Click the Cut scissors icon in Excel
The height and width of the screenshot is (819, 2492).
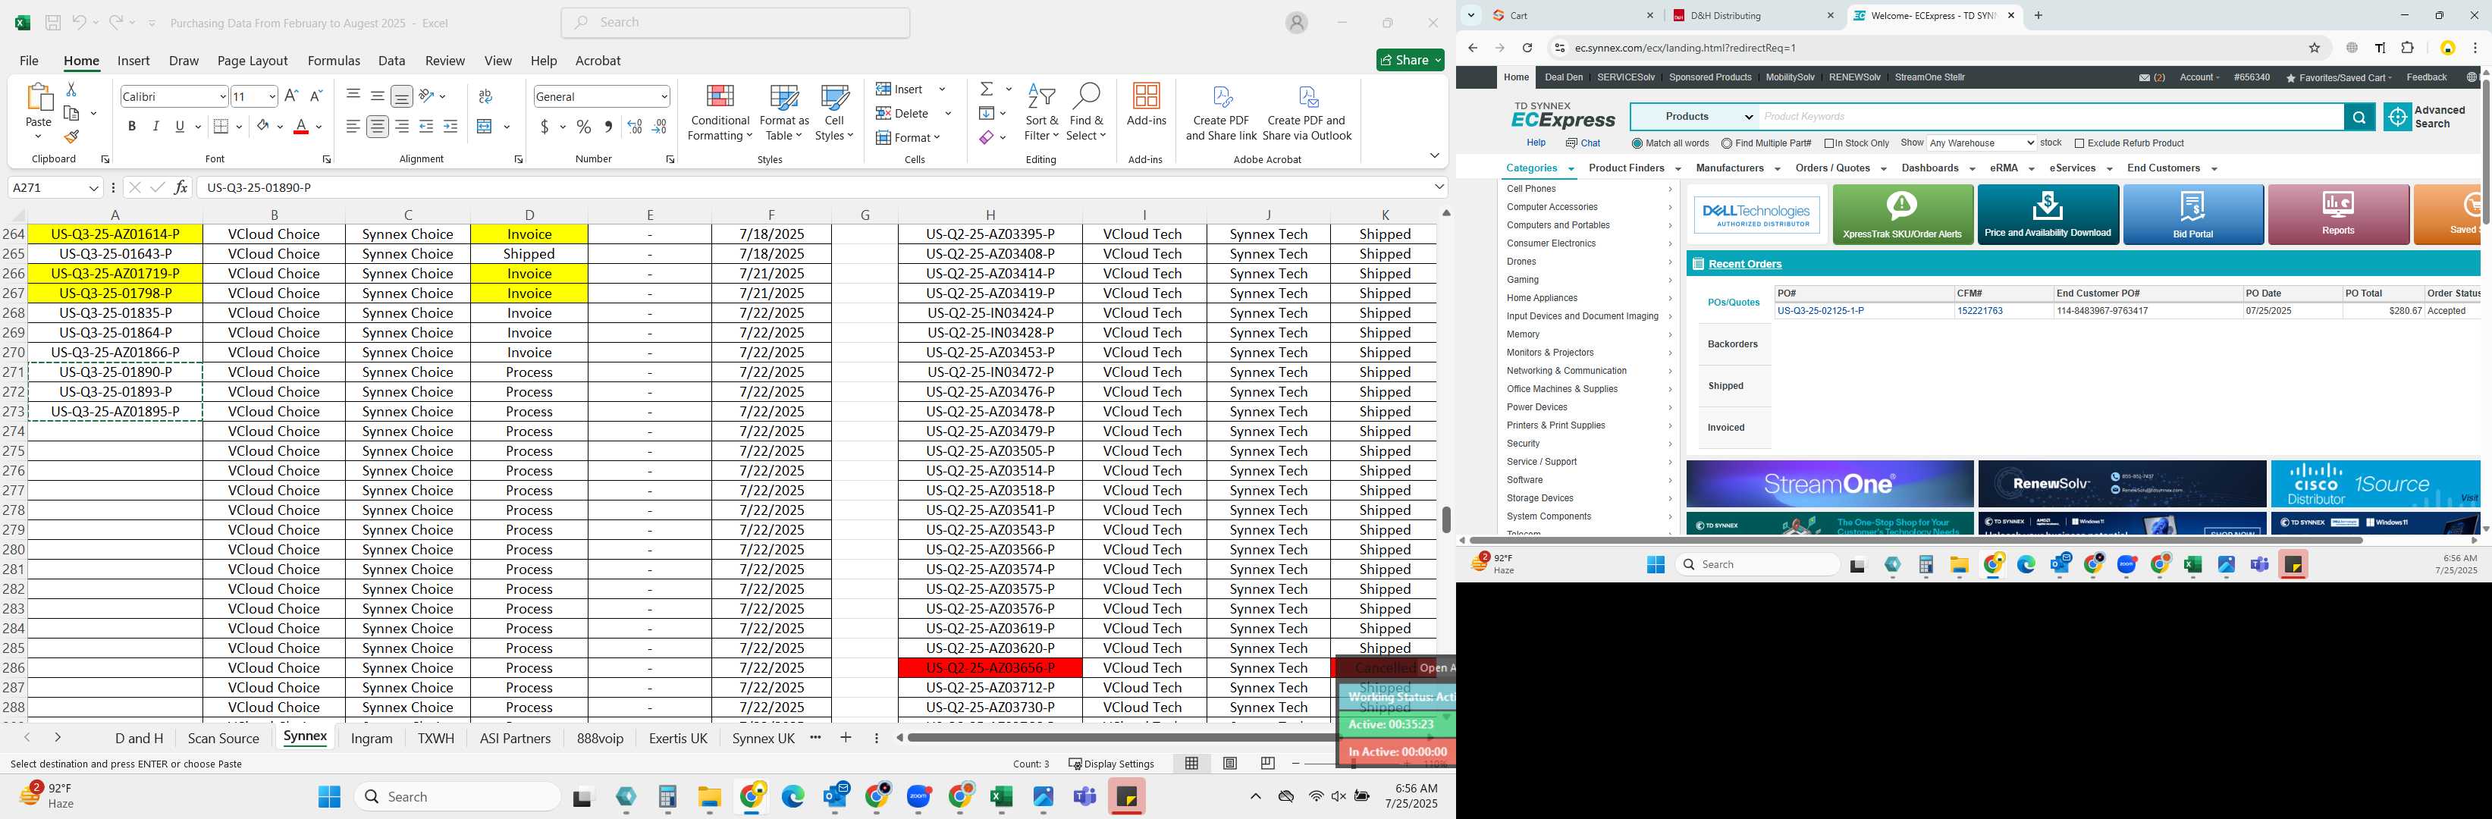(71, 89)
